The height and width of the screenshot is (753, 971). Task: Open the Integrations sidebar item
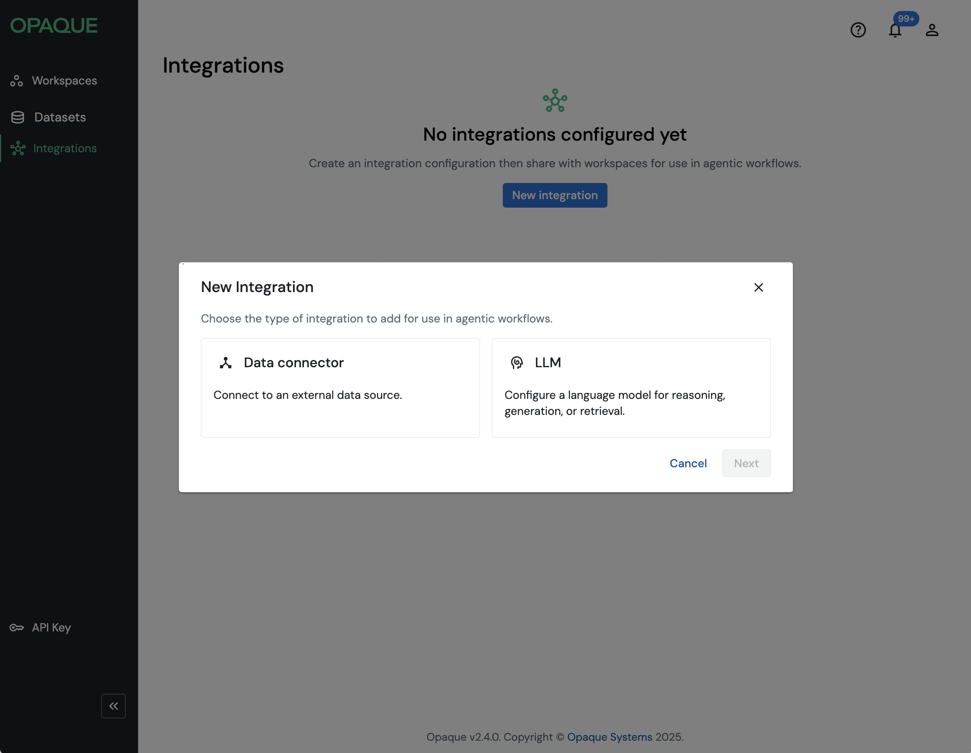65,148
